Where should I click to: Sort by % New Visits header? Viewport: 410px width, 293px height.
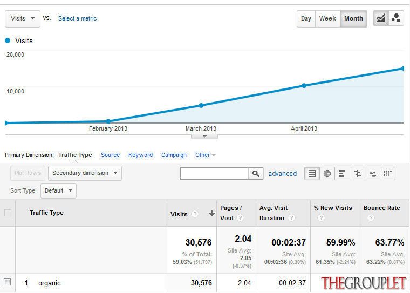tap(333, 208)
